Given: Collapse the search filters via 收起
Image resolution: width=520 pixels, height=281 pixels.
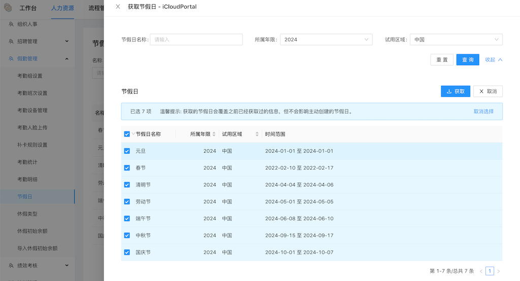Looking at the screenshot, I should point(494,60).
